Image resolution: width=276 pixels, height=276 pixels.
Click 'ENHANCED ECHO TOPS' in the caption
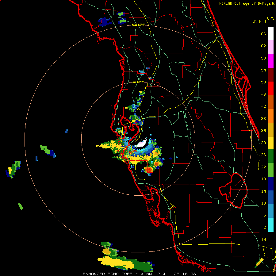[x=108, y=274]
